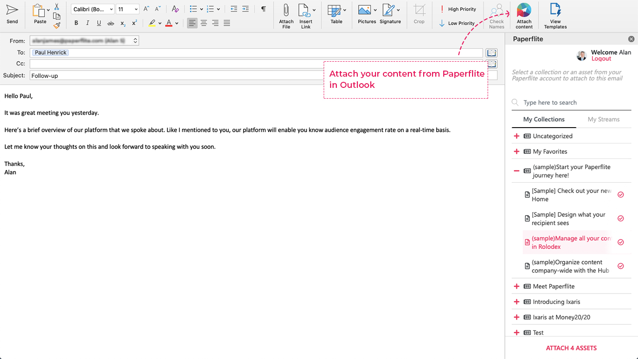Set High Priority for the message

458,9
